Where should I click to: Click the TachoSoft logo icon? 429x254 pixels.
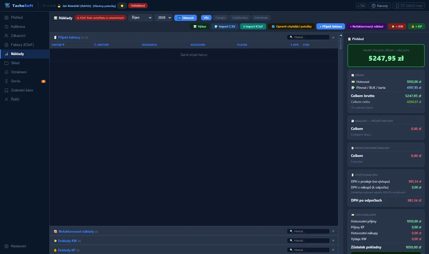[x=7, y=6]
